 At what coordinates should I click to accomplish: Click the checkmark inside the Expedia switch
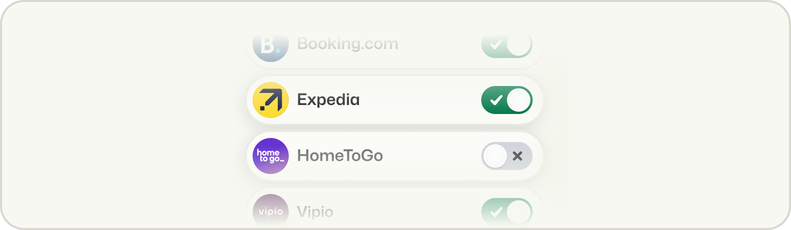point(496,100)
